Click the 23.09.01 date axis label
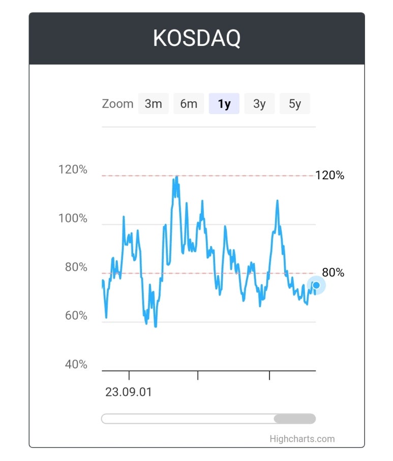The image size is (393, 461). click(129, 392)
